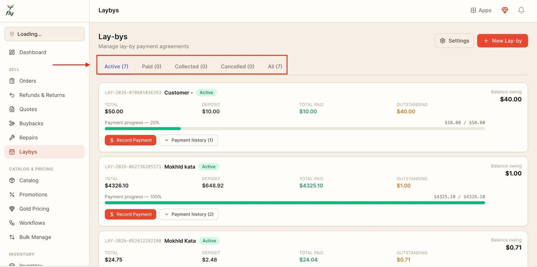Click the $4325.10 / $4326.10 progress text

pos(459,197)
